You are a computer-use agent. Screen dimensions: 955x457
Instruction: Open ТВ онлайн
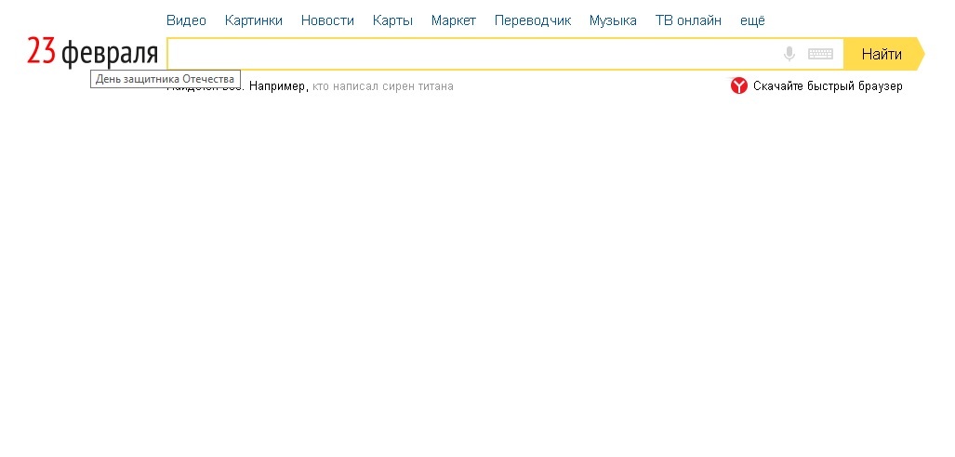click(688, 20)
